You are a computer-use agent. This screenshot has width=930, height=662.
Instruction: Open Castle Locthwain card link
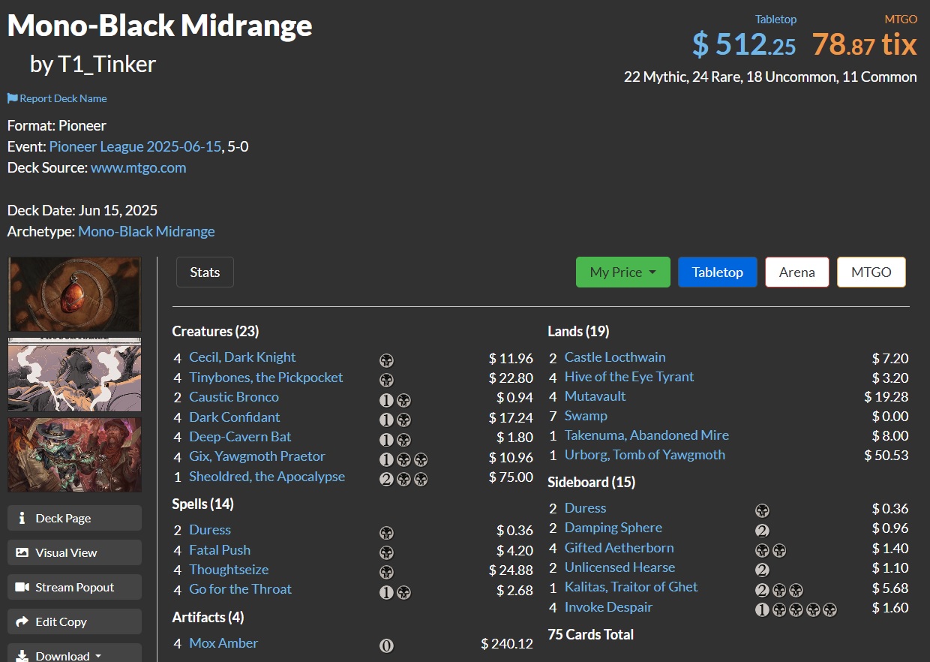(x=615, y=357)
